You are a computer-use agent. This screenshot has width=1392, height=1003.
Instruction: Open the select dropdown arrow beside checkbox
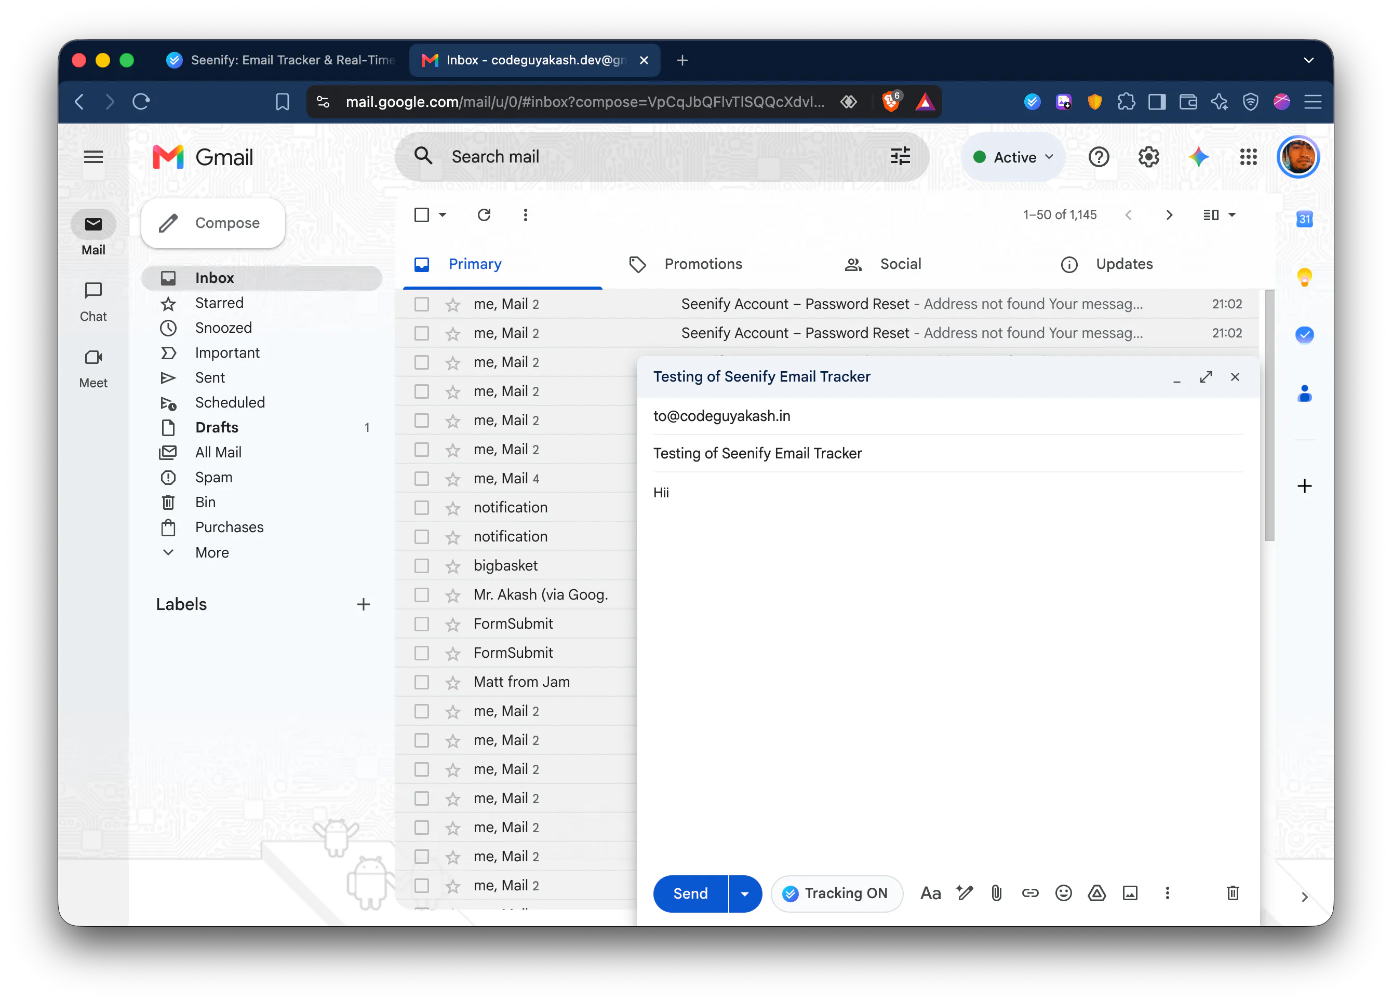443,215
